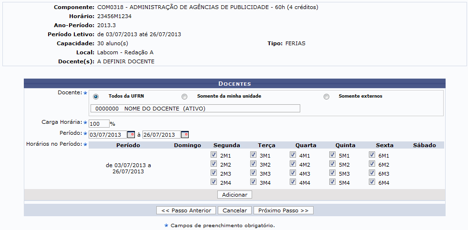Open calendar icon for start date 03/07/2013

[131, 134]
